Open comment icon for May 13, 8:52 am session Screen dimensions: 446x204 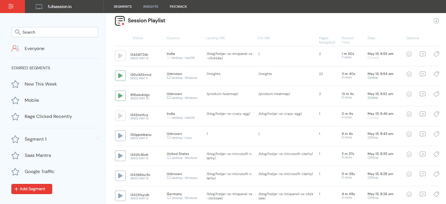[423, 94]
